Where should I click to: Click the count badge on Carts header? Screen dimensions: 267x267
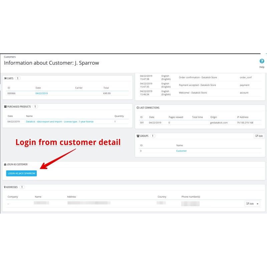tap(17, 78)
